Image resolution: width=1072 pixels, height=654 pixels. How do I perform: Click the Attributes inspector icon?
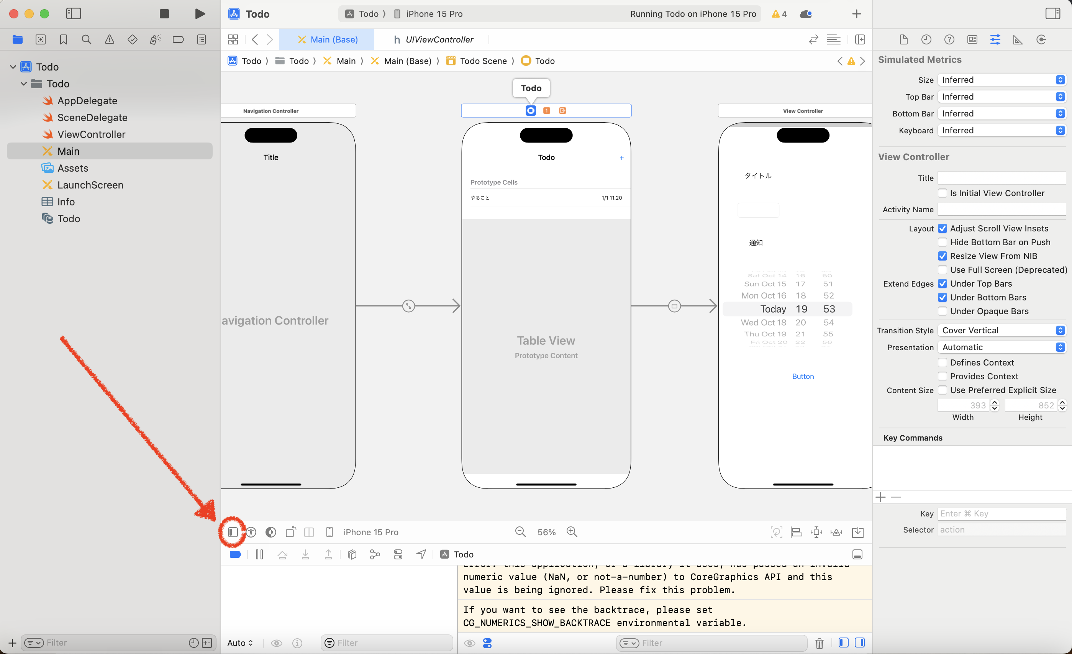click(995, 40)
